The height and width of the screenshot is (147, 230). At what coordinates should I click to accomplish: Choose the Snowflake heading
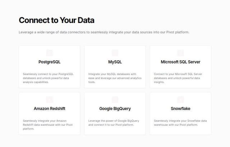click(180, 109)
